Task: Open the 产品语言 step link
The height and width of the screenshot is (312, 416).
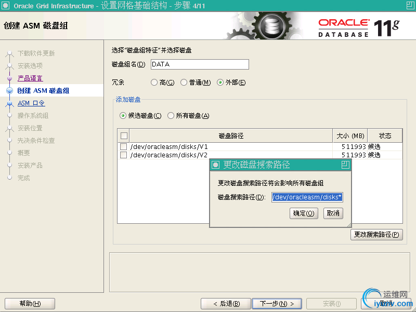Action: (30, 78)
